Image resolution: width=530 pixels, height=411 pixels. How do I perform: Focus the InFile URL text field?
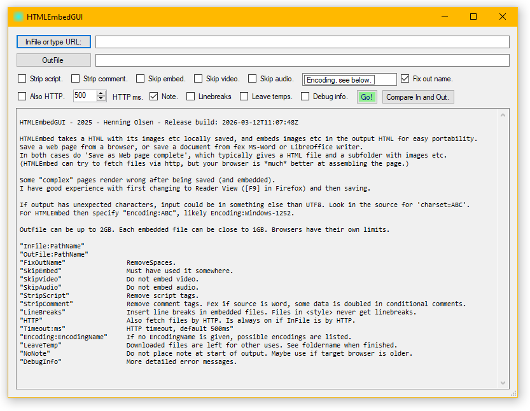point(302,42)
